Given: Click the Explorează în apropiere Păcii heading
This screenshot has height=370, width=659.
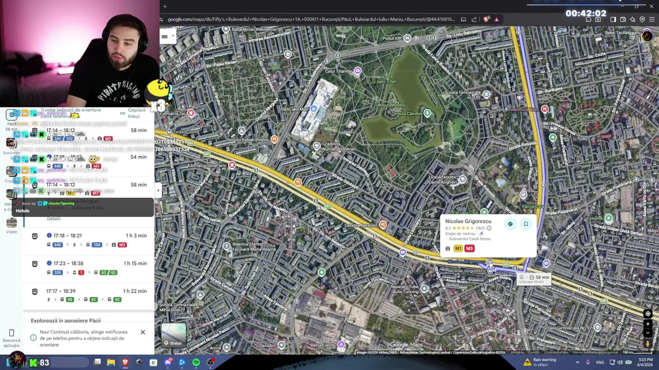Looking at the screenshot, I should click(66, 321).
